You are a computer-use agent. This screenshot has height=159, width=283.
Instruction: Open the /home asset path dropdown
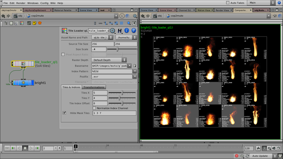126,38
